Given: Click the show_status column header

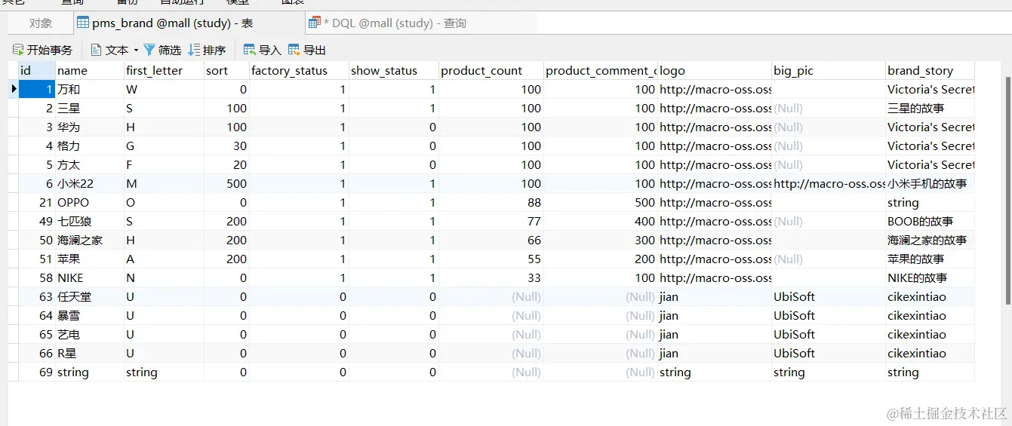Looking at the screenshot, I should click(x=394, y=70).
